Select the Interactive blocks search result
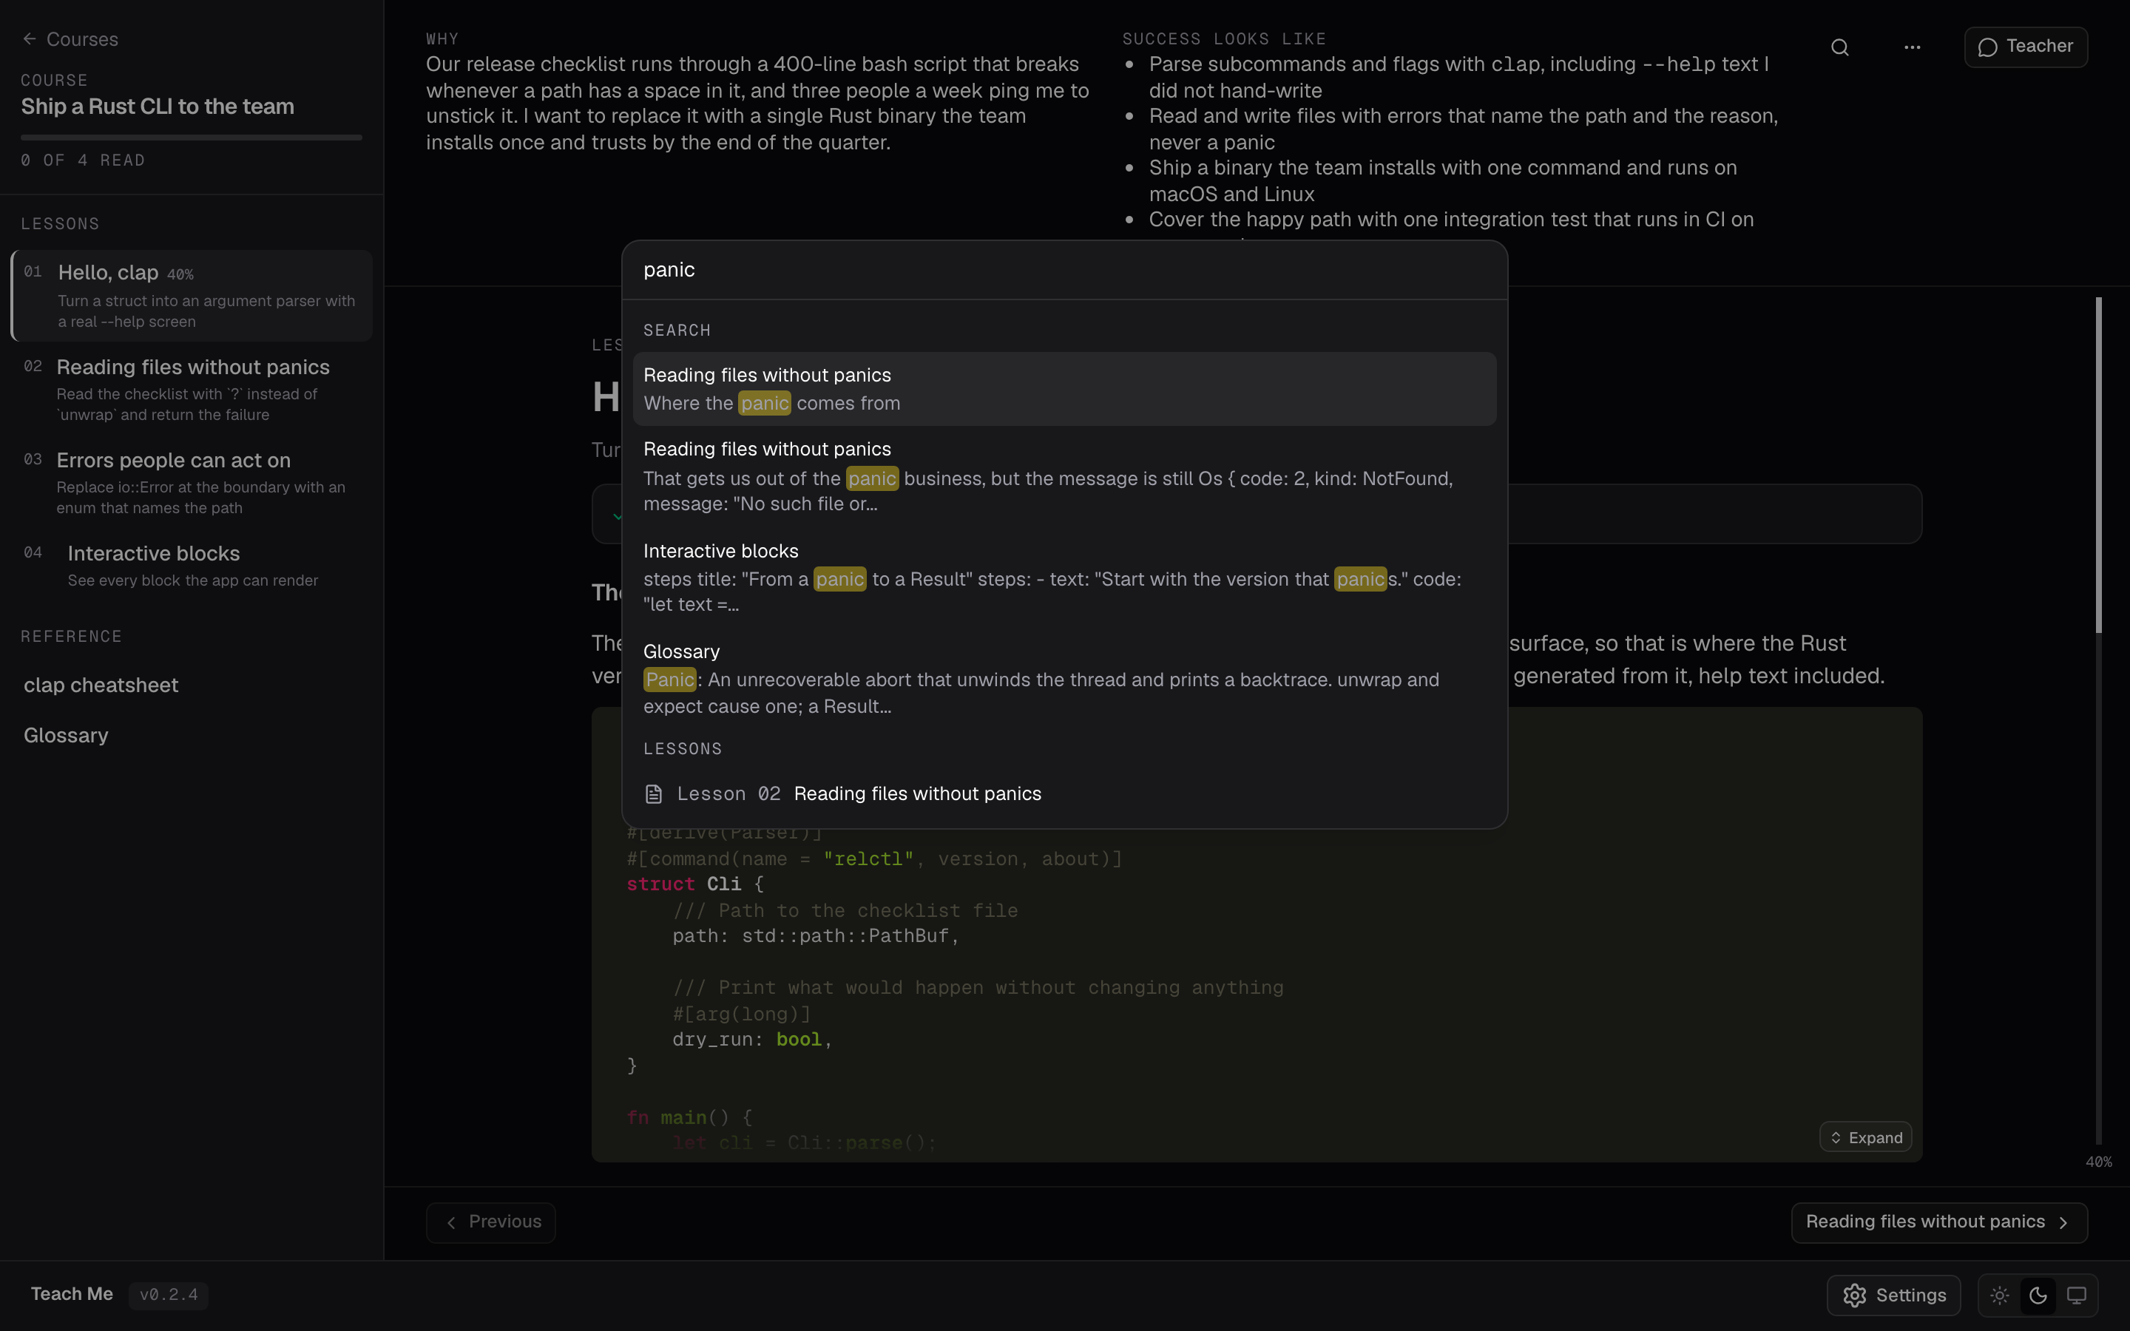The height and width of the screenshot is (1331, 2130). pos(1064,578)
